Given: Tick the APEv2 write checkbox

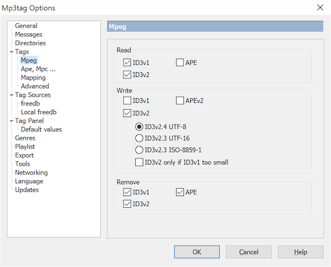Looking at the screenshot, I should pyautogui.click(x=180, y=101).
